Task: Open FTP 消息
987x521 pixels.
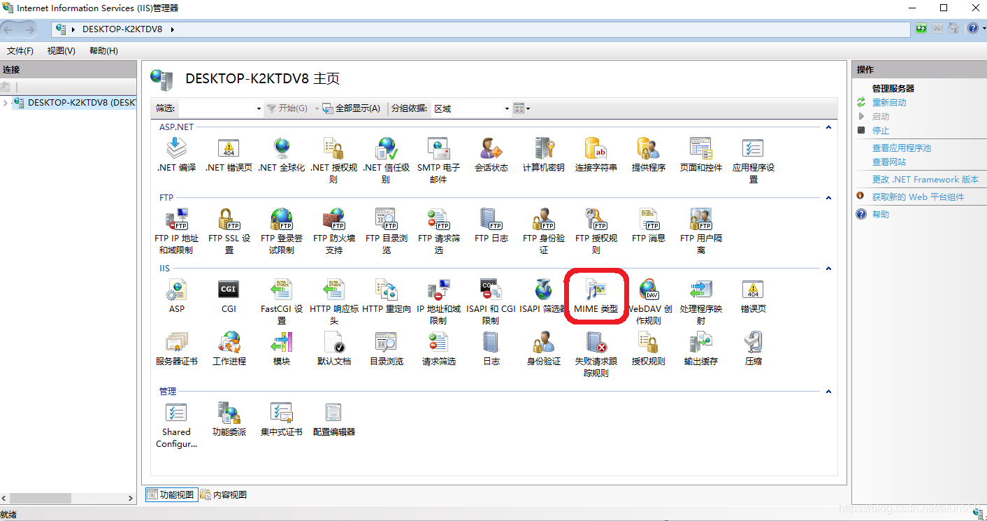Action: pos(649,226)
